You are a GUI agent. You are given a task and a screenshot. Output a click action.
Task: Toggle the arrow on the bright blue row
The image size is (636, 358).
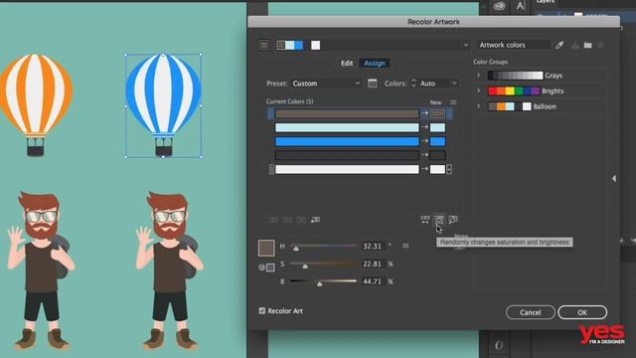424,141
